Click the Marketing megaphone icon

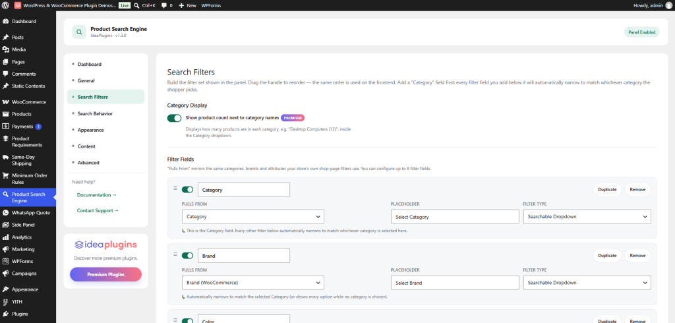pos(5,249)
